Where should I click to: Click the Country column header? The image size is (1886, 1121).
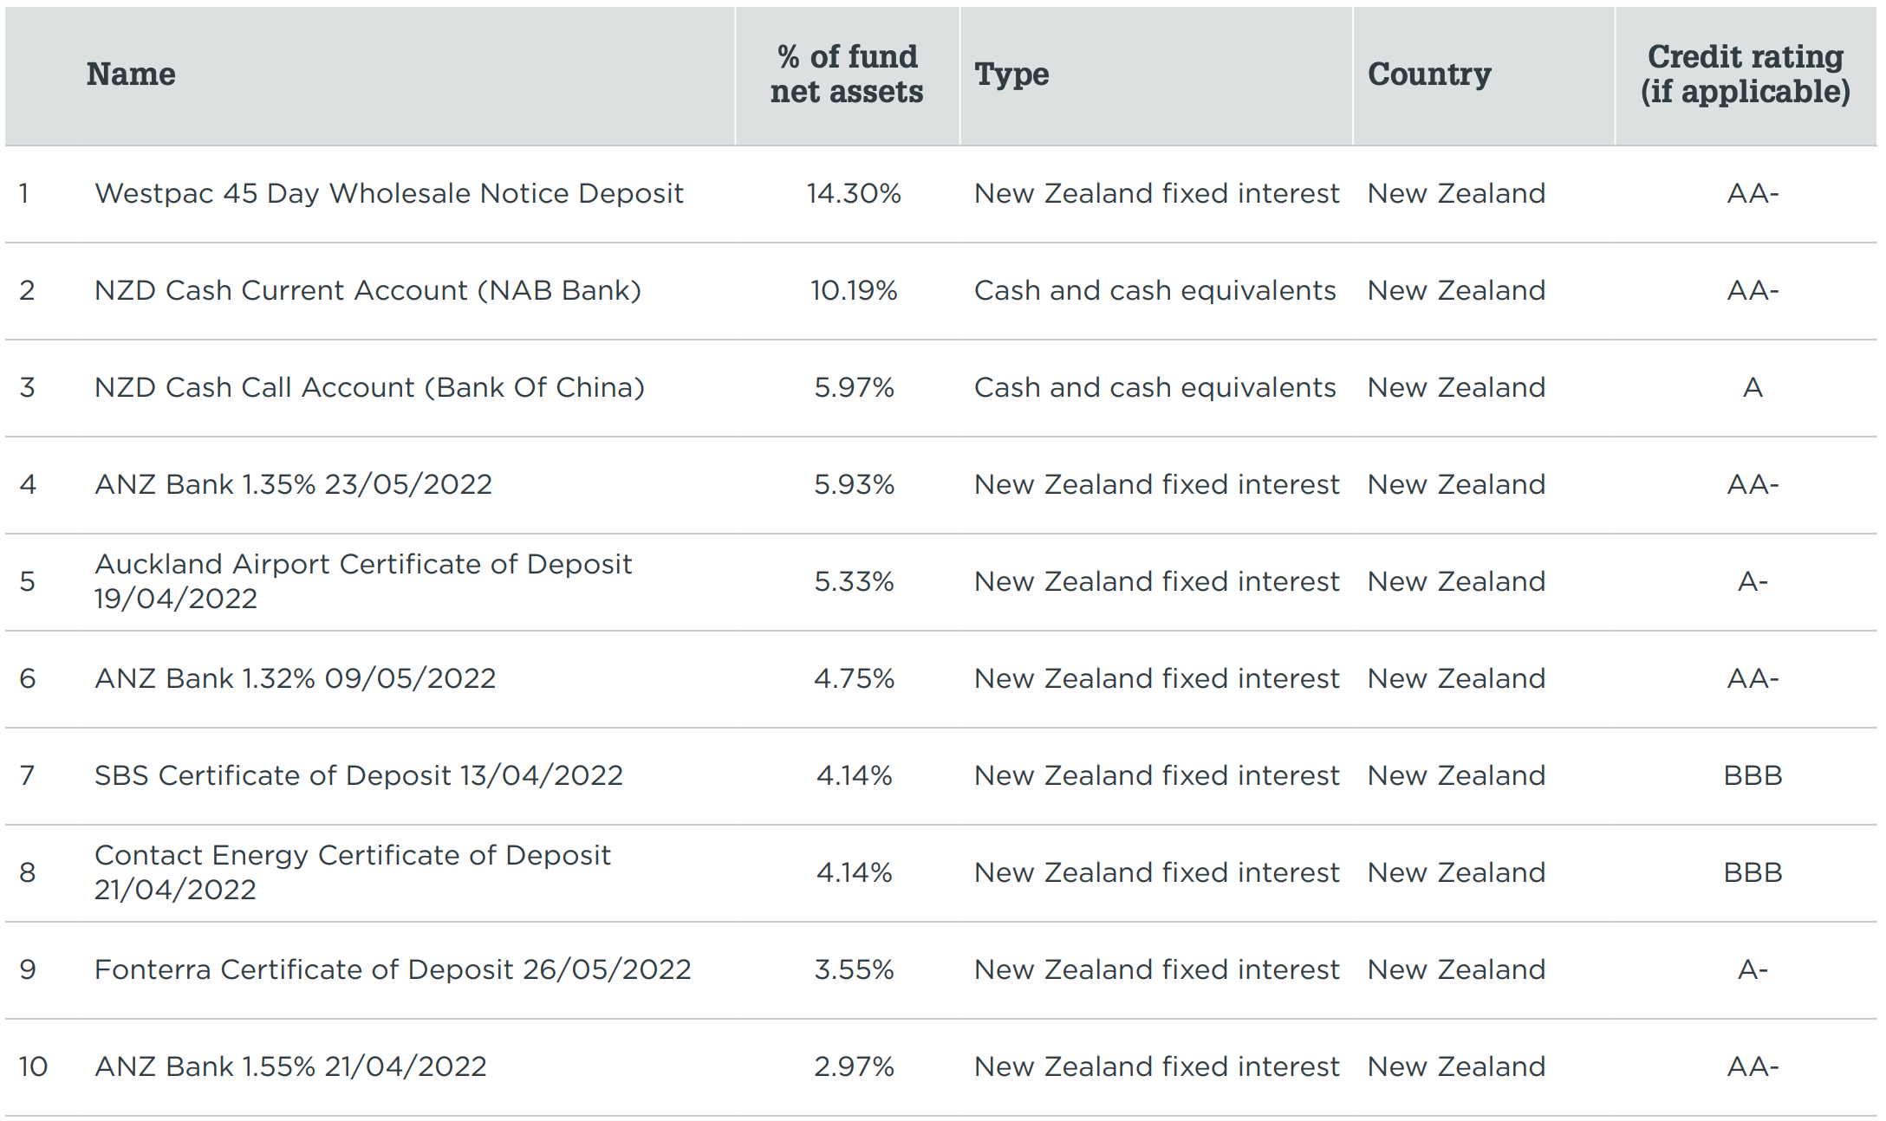click(x=1429, y=75)
